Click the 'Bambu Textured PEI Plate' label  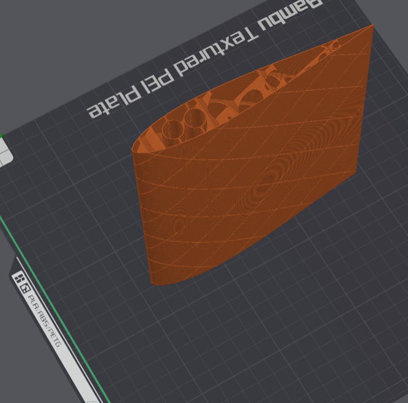(205, 58)
